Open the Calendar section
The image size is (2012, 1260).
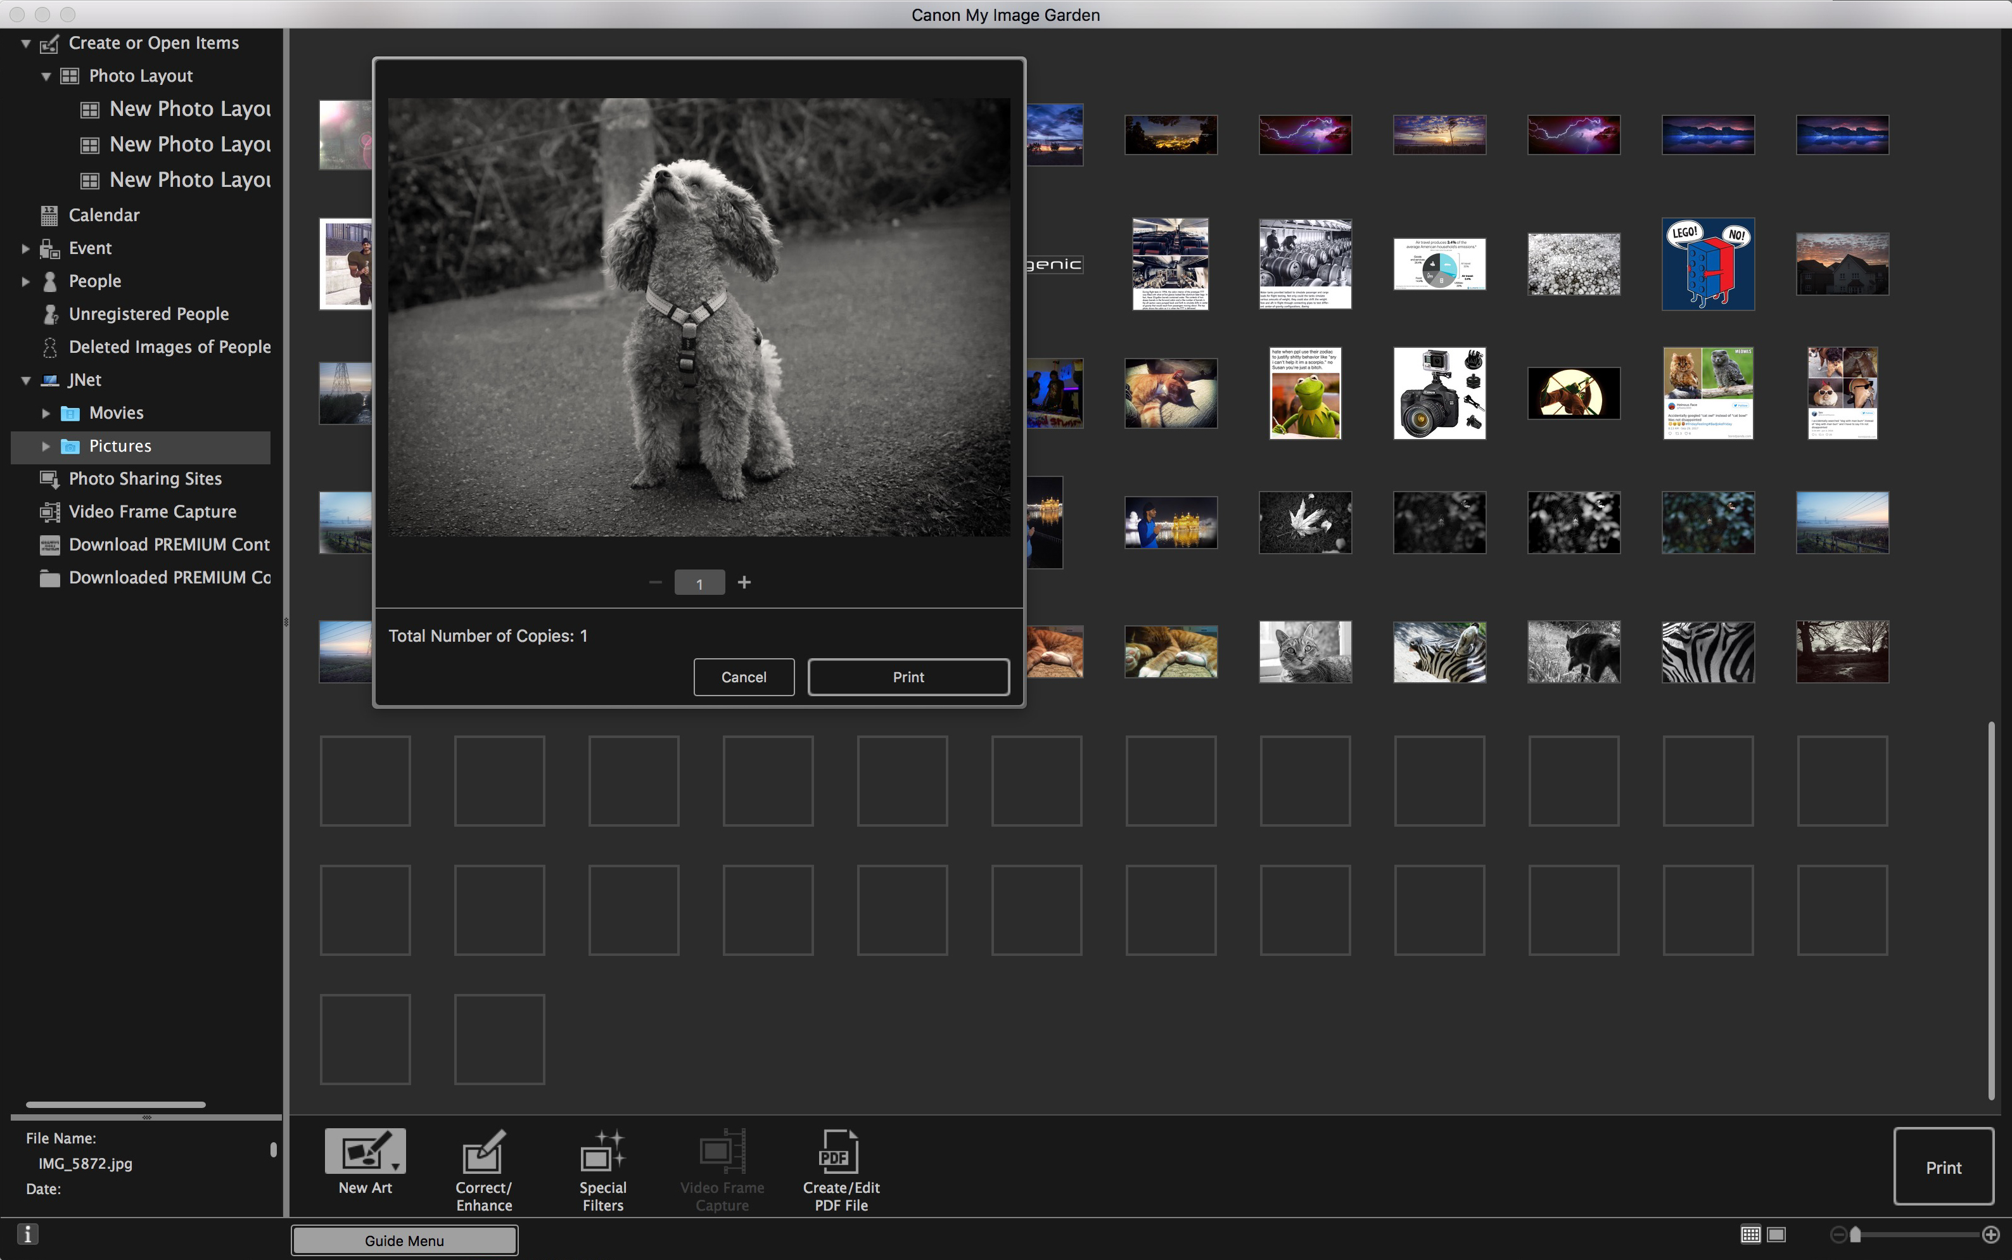coord(105,215)
